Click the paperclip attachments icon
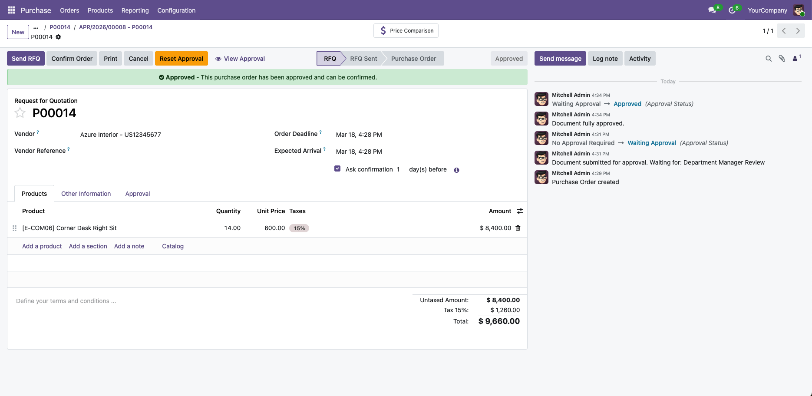Viewport: 812px width, 396px height. (782, 59)
